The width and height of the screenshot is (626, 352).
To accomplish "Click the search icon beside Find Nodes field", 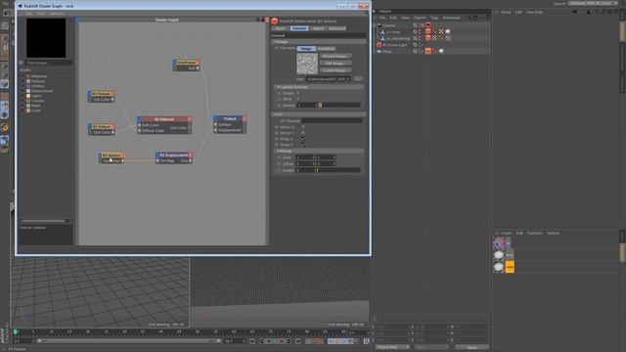I will pos(22,63).
